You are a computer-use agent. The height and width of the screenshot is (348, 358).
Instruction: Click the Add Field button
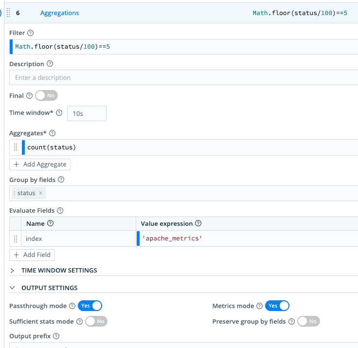pyautogui.click(x=32, y=255)
